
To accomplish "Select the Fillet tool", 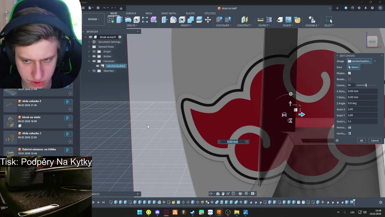I will (x=173, y=20).
